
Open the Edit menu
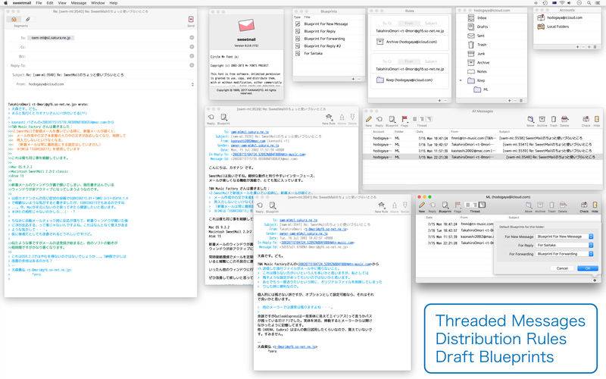(50, 3)
